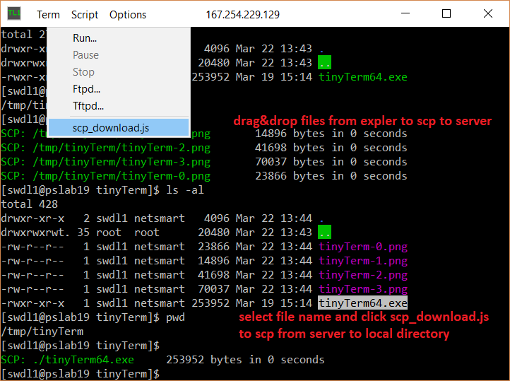Click the 167.254.229.129 host title text
This screenshot has width=510, height=381.
(x=243, y=15)
